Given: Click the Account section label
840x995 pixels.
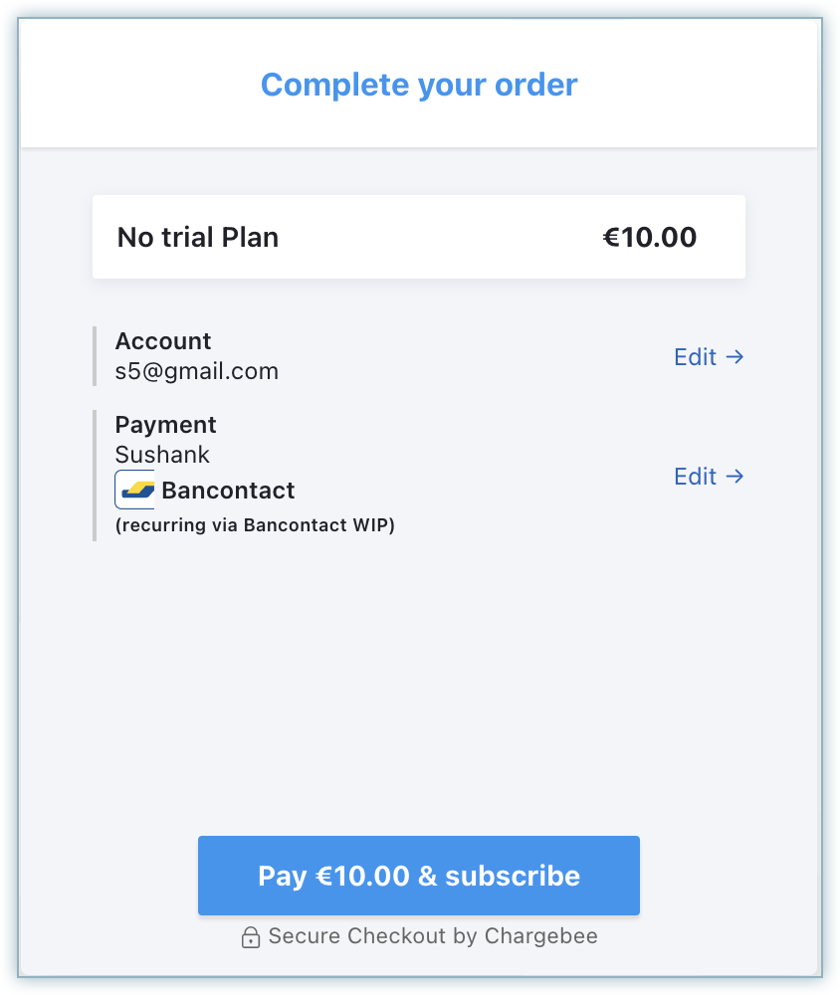Looking at the screenshot, I should (x=163, y=341).
